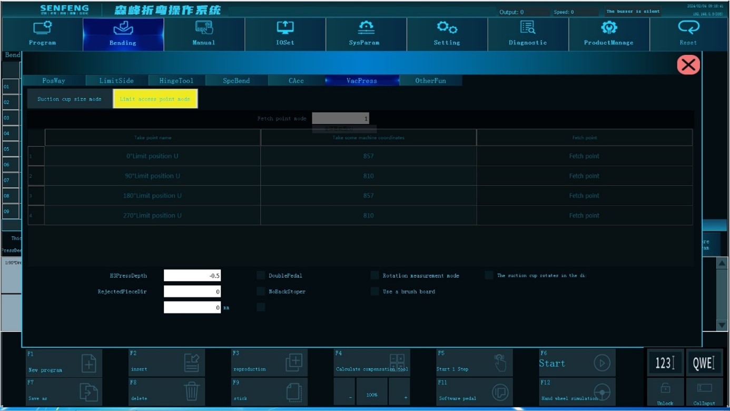Switch to the HingeTool tab

[x=176, y=81]
